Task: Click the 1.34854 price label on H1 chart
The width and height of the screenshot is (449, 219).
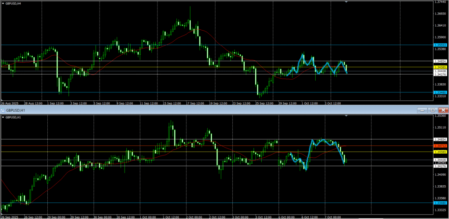Action: pyautogui.click(x=440, y=139)
